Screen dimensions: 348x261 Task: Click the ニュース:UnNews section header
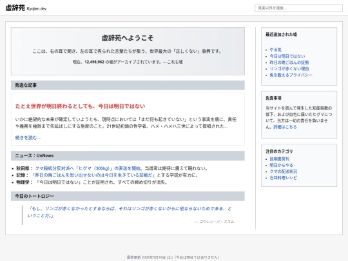pyautogui.click(x=128, y=155)
